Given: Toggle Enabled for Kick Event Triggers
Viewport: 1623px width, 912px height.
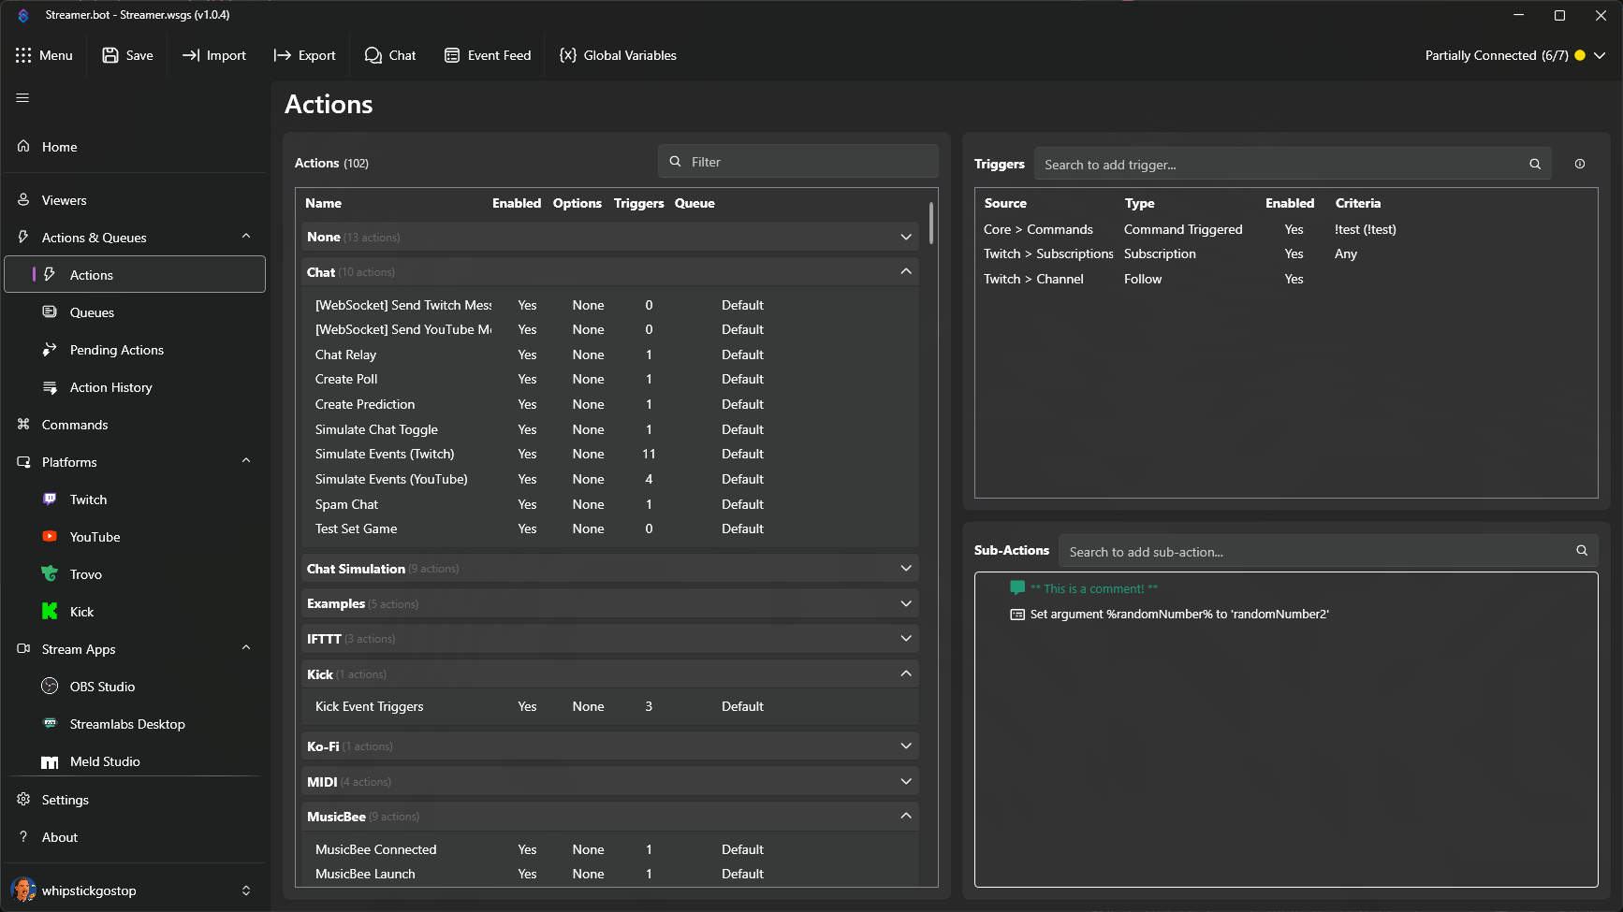Looking at the screenshot, I should (x=527, y=706).
